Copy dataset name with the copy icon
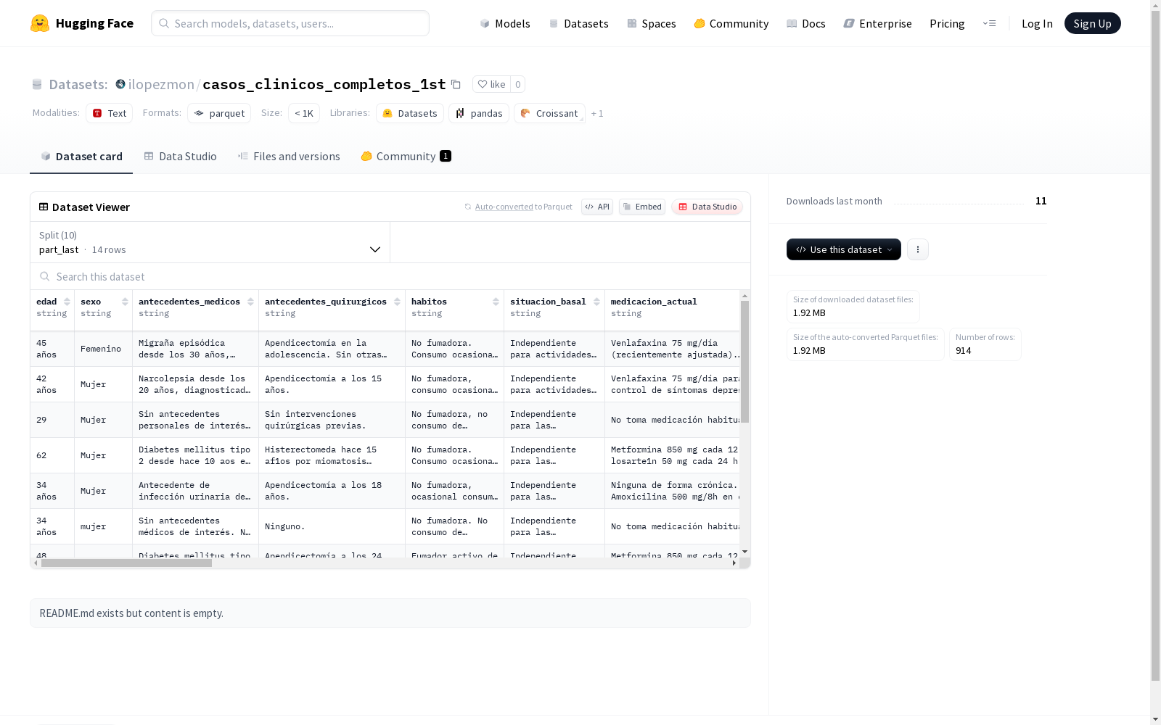The image size is (1161, 725). click(456, 84)
